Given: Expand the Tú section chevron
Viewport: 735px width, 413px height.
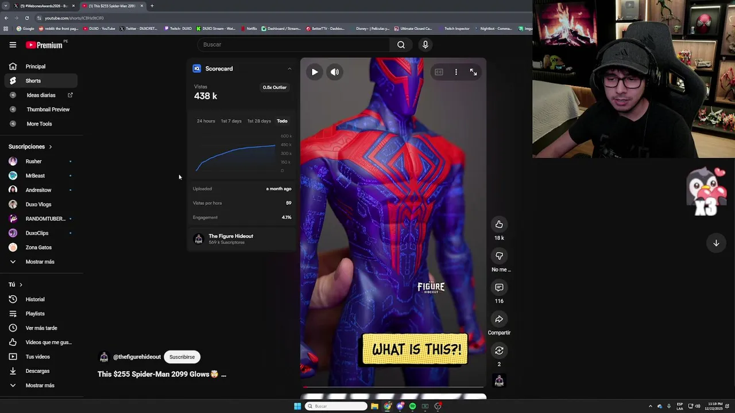Looking at the screenshot, I should click(x=21, y=285).
